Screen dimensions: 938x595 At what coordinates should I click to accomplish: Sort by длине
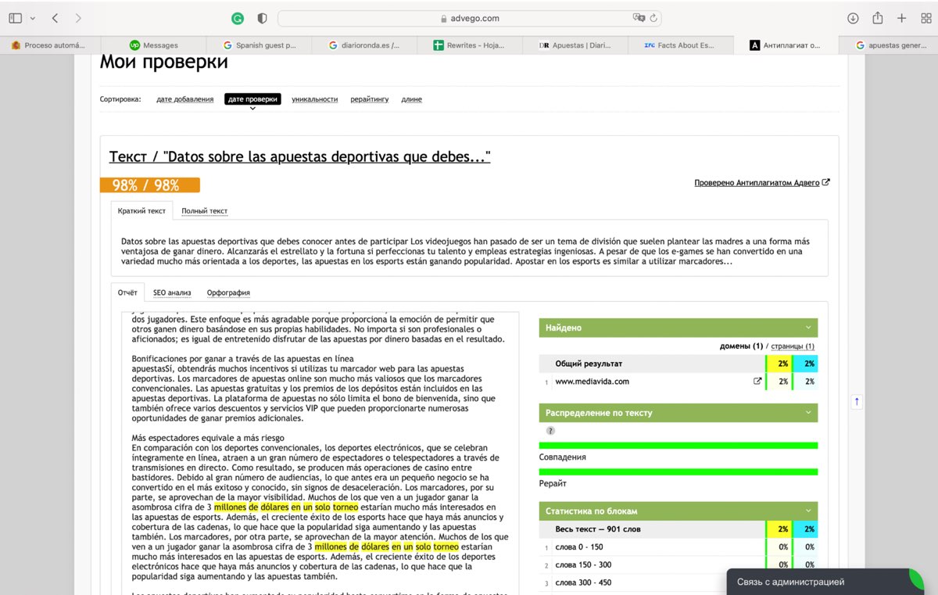coord(411,99)
